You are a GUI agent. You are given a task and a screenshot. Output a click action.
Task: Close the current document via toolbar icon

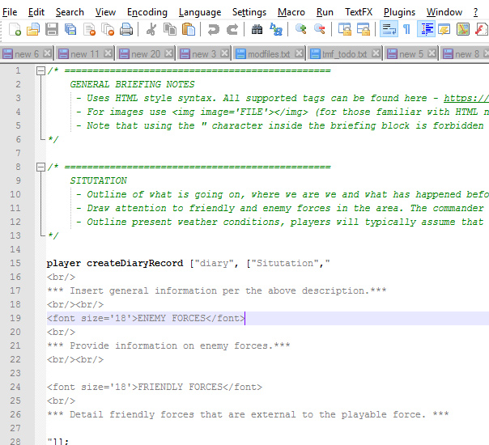tap(90, 29)
